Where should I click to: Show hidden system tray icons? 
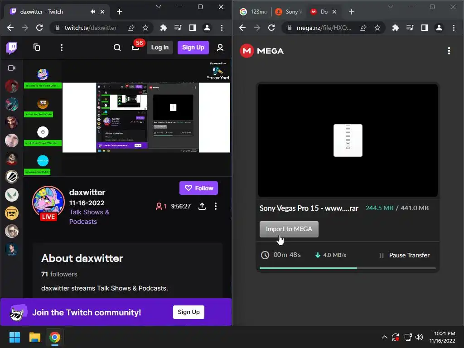coord(384,337)
